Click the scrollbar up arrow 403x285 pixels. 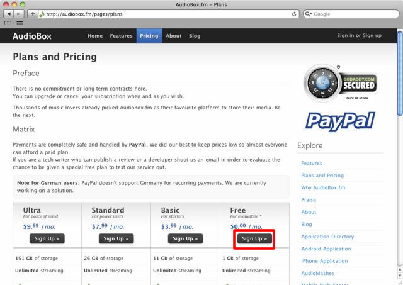click(x=400, y=269)
